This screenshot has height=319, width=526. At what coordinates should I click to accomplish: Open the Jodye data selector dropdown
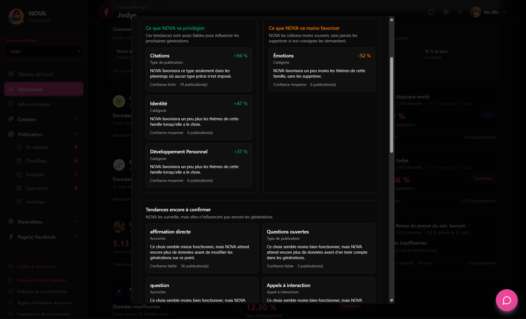(x=44, y=51)
